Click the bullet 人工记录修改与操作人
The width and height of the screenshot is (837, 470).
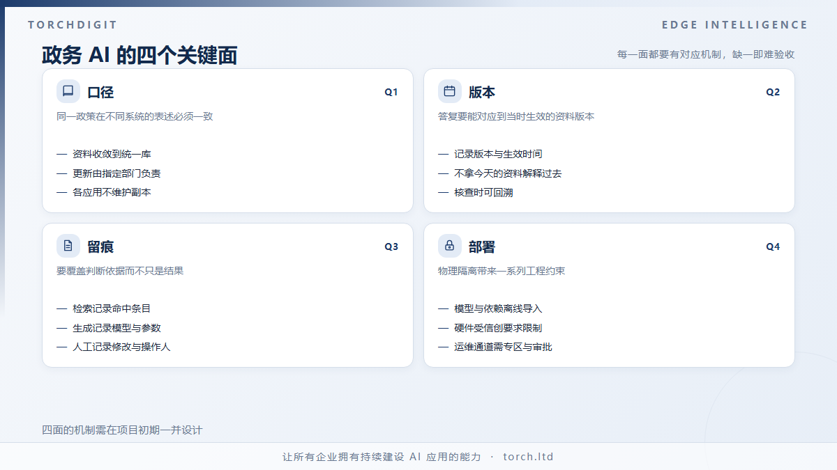[x=121, y=347]
